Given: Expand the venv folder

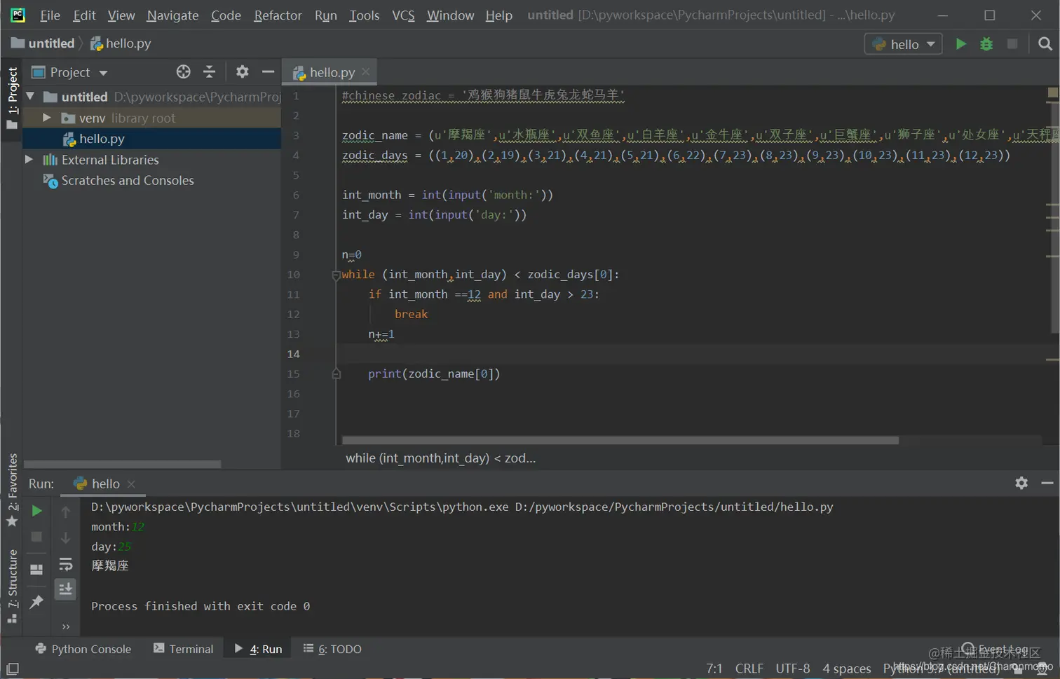Looking at the screenshot, I should (46, 118).
